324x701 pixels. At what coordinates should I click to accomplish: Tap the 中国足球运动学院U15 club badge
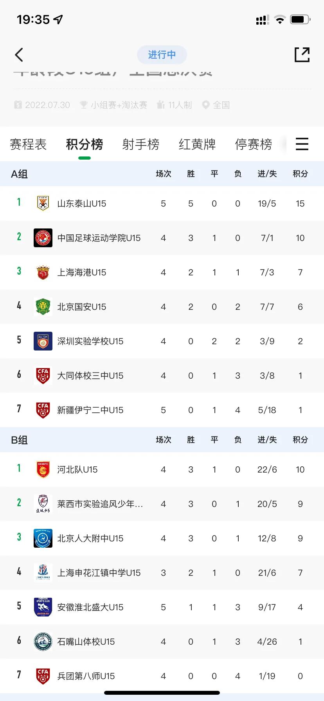pos(43,237)
